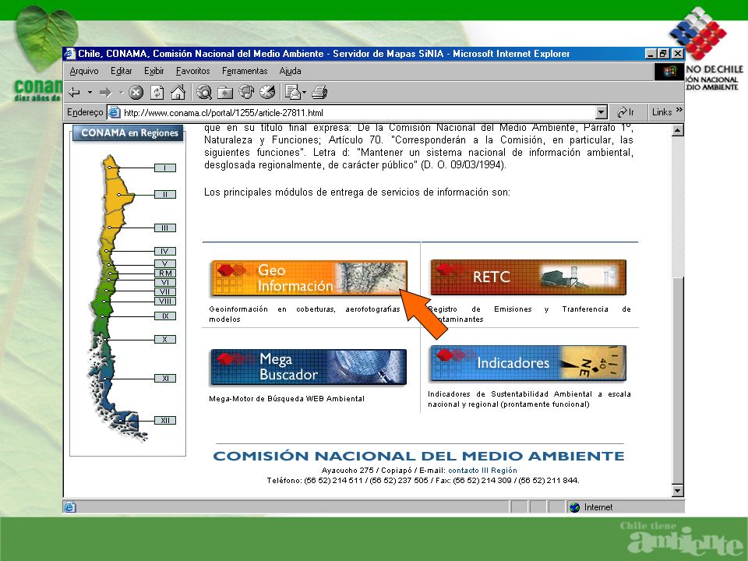Image resolution: width=748 pixels, height=561 pixels.
Task: Expand the Mail button dropdown arrow
Action: 305,92
